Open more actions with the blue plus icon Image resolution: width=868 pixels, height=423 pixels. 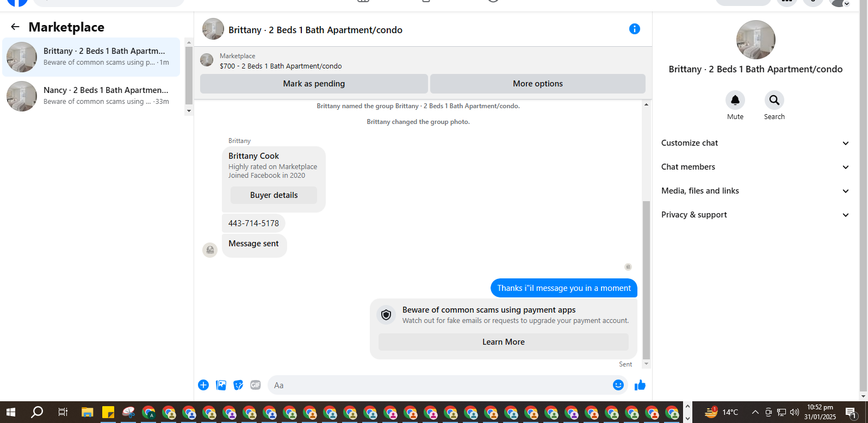point(203,385)
